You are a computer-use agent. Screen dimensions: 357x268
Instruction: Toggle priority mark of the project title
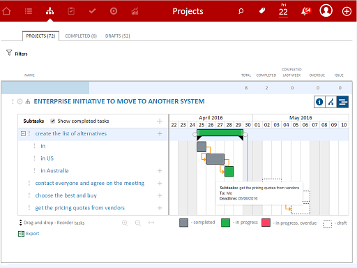tap(13, 102)
